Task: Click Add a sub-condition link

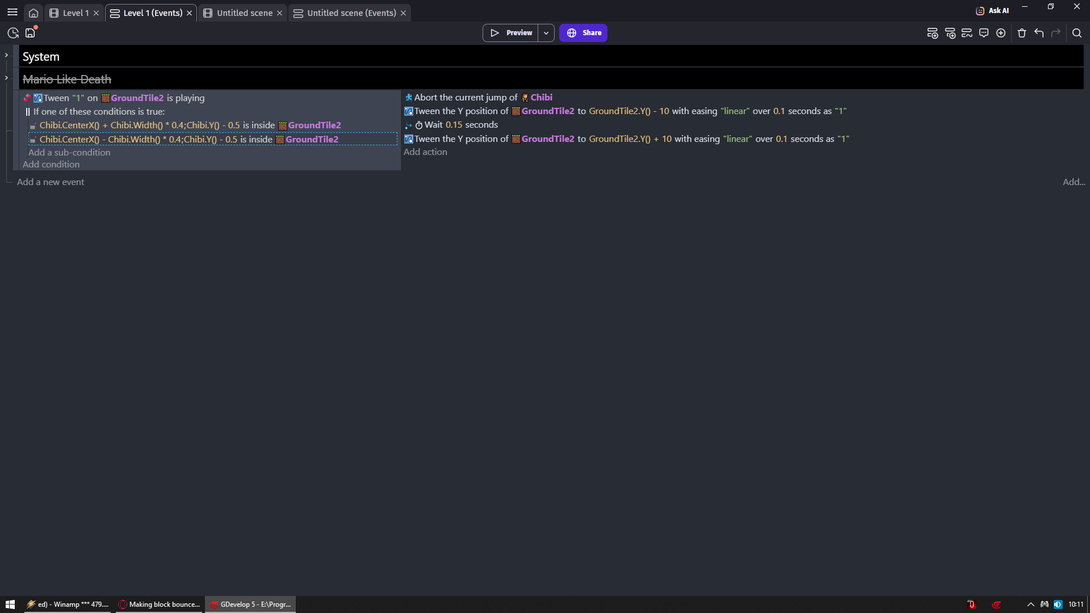Action: pos(69,153)
